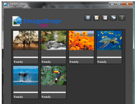Click the magenta beta label
This screenshot has width=135, height=104.
[x=44, y=25]
